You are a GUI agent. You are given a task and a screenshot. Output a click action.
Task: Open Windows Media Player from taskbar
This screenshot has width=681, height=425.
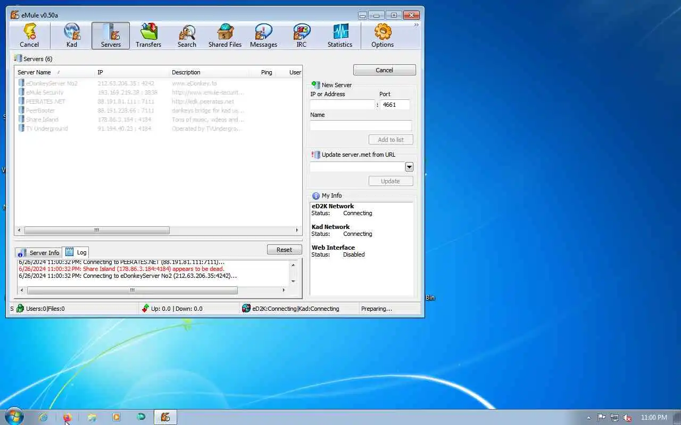tap(117, 417)
